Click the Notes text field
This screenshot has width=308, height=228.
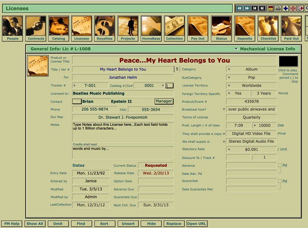click(123, 132)
